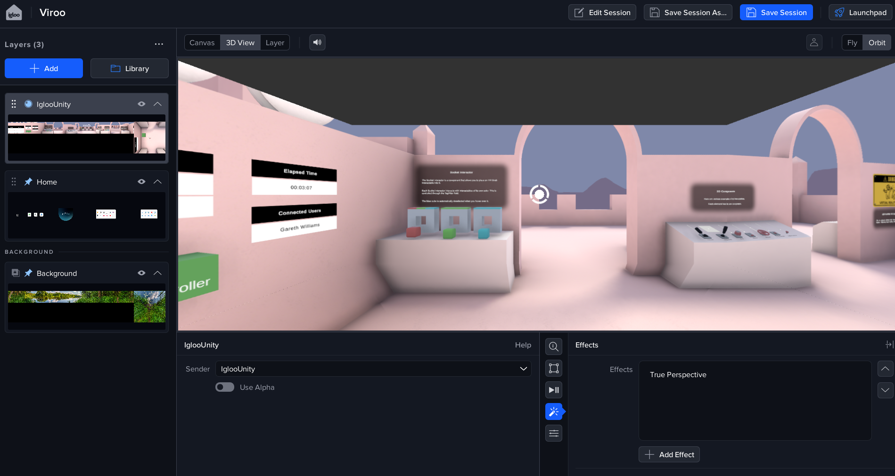
Task: Click the blue Save Session button
Action: pos(776,12)
